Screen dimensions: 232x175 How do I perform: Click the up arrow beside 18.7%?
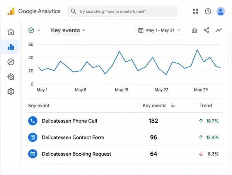(x=201, y=121)
